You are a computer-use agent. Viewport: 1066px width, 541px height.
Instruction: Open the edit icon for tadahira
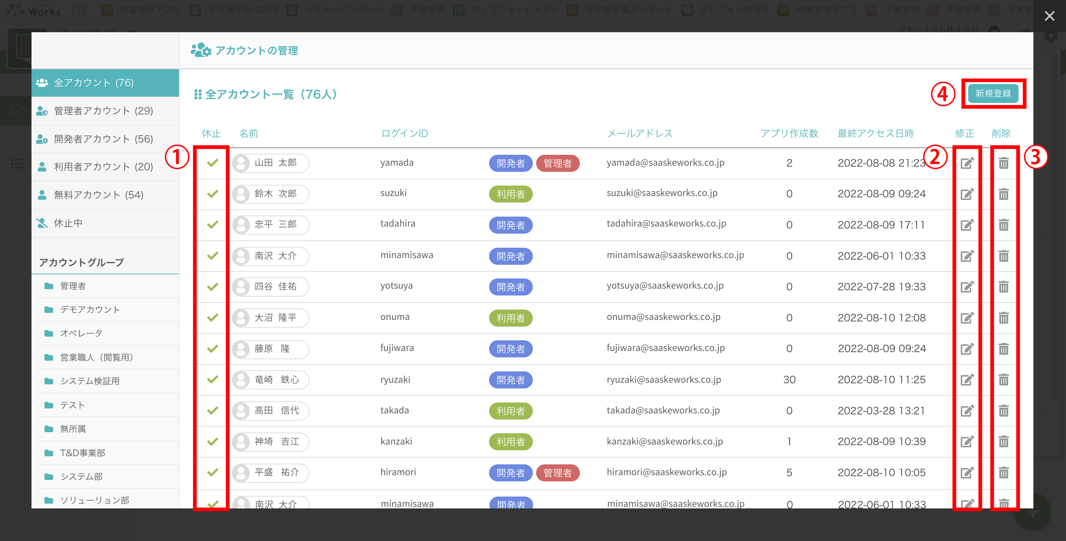pyautogui.click(x=967, y=225)
